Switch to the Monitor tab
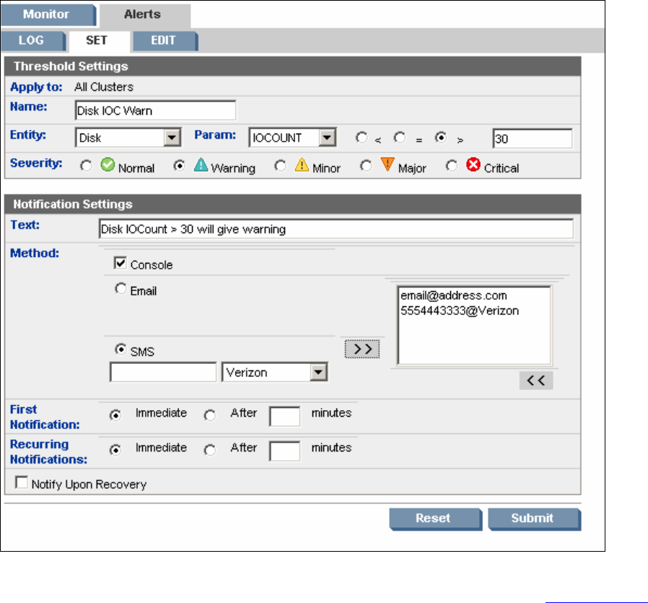The width and height of the screenshot is (648, 603). [x=47, y=14]
